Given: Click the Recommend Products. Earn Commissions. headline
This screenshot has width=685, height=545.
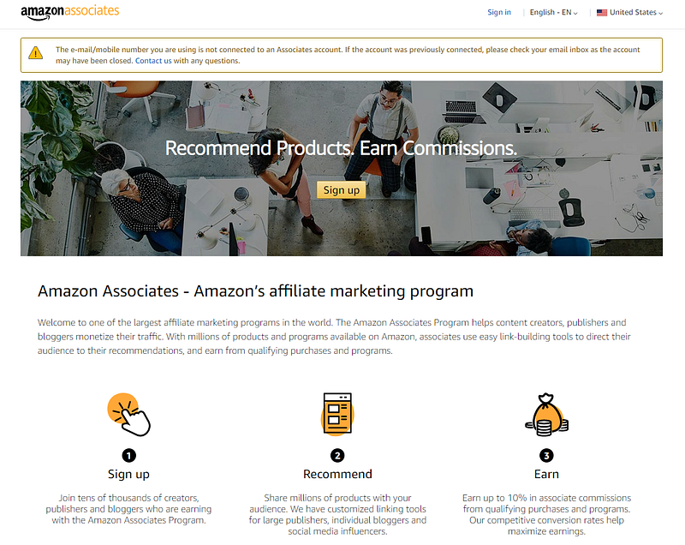Looking at the screenshot, I should pos(341,148).
